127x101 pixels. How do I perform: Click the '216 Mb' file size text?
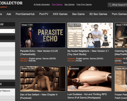pyautogui.click(x=79, y=61)
